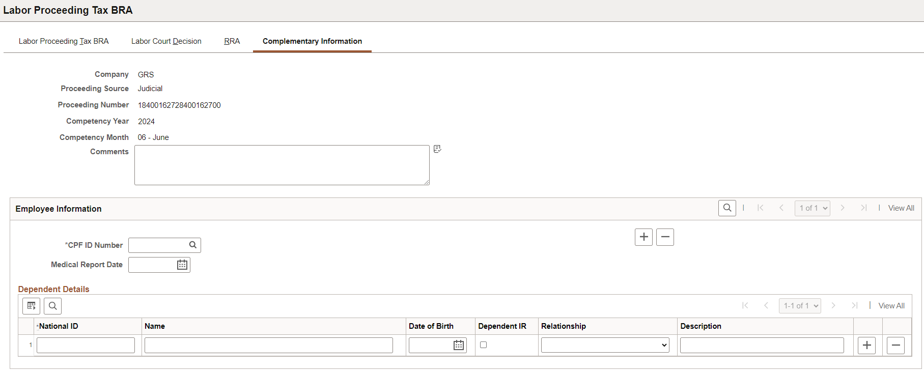Click the National ID column header
Image resolution: width=924 pixels, height=372 pixels.
[59, 326]
